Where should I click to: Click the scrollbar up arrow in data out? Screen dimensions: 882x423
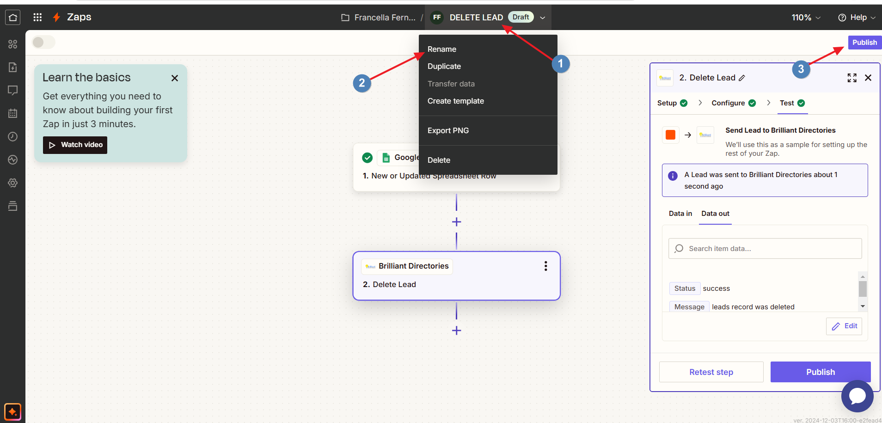863,276
